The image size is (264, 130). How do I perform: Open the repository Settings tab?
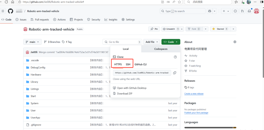click(128, 19)
